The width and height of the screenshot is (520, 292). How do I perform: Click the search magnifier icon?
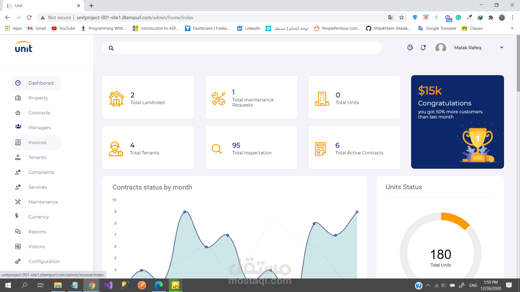tap(111, 48)
